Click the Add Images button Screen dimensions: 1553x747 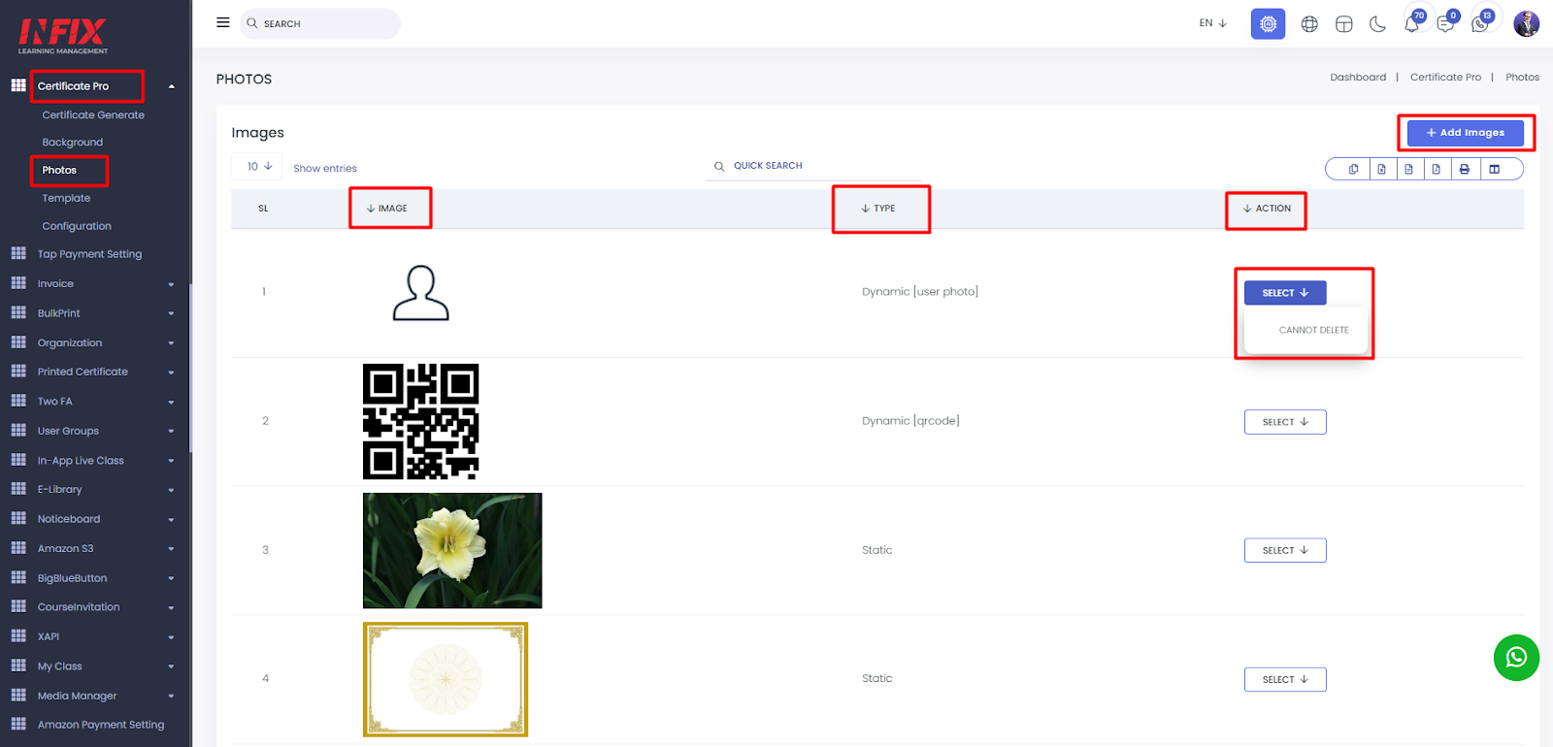tap(1465, 133)
